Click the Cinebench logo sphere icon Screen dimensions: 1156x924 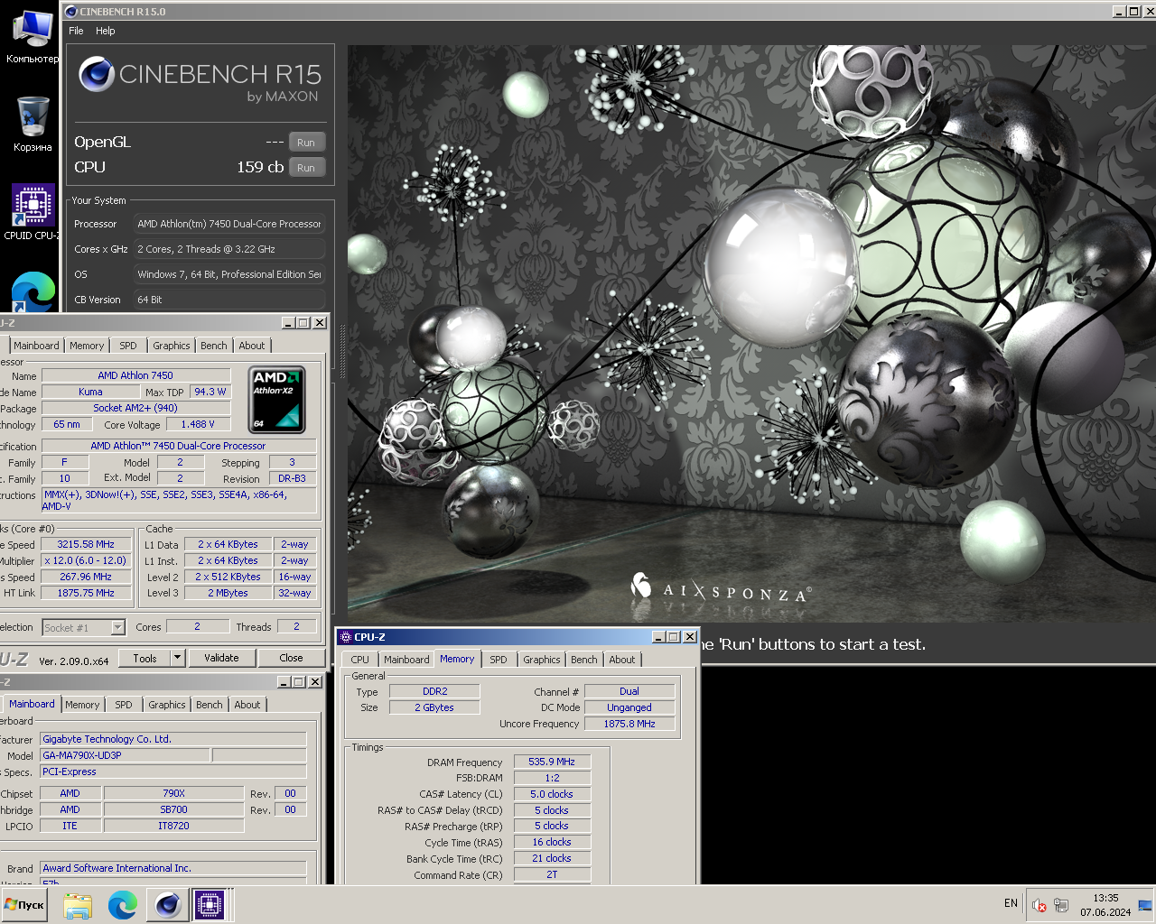(97, 75)
